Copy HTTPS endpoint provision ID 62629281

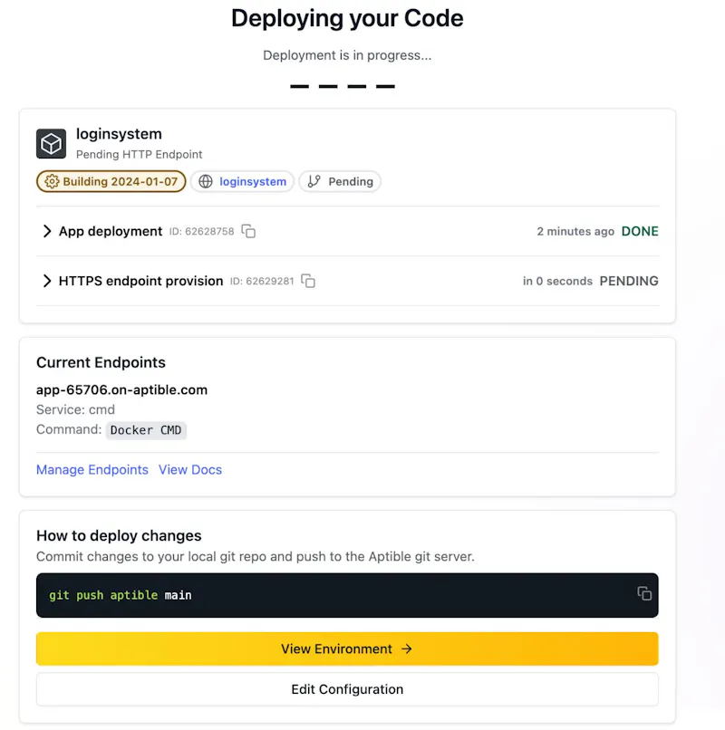[x=308, y=281]
